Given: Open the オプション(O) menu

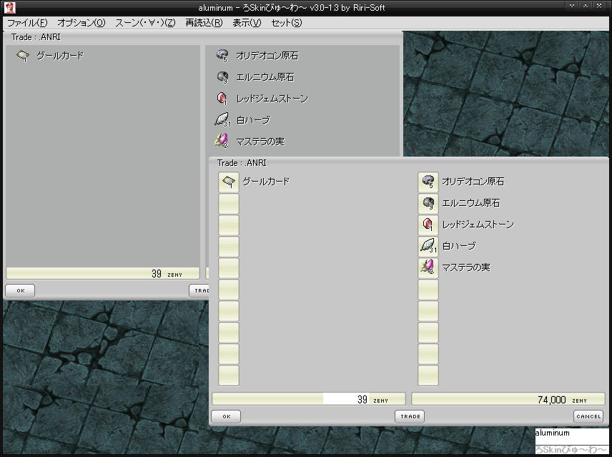Looking at the screenshot, I should click(x=82, y=23).
